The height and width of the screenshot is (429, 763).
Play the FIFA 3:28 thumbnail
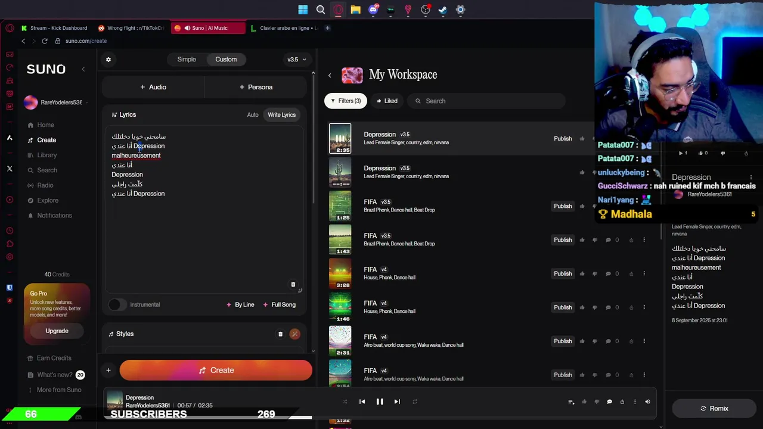coord(340,274)
